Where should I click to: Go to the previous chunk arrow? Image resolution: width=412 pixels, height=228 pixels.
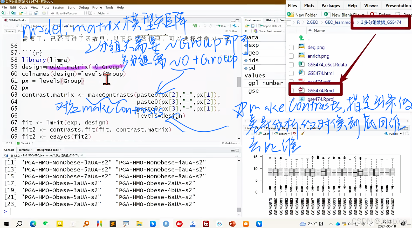pyautogui.click(x=205, y=26)
